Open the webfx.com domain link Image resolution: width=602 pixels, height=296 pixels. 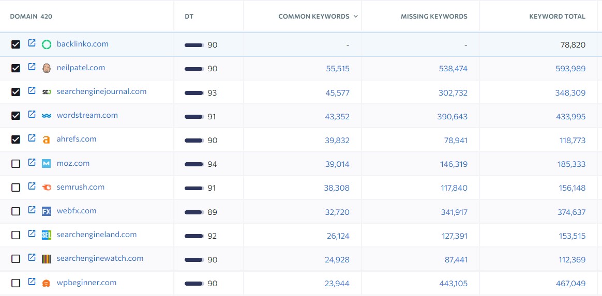click(77, 210)
